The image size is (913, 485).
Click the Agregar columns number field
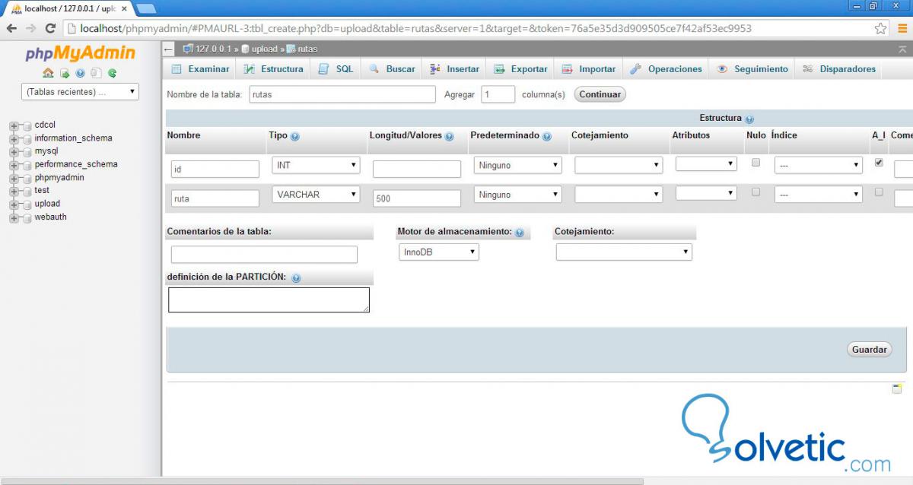pos(498,95)
